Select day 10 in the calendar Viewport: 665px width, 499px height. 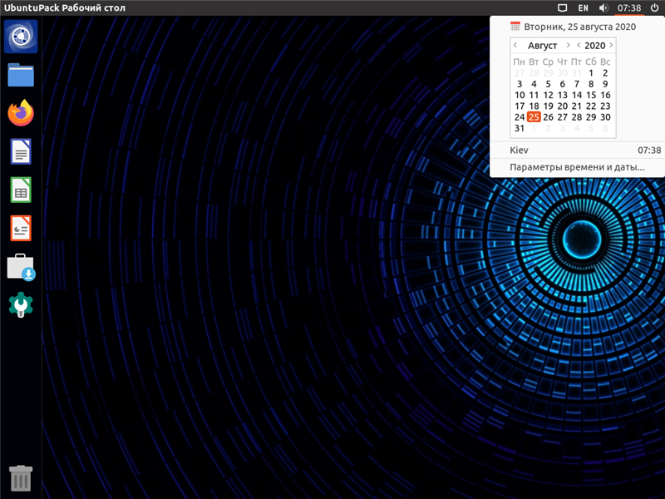(x=520, y=95)
